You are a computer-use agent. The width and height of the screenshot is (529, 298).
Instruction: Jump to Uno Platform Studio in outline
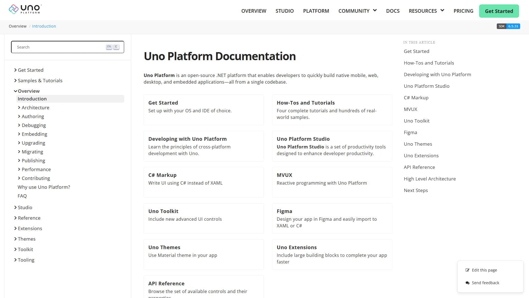[427, 86]
